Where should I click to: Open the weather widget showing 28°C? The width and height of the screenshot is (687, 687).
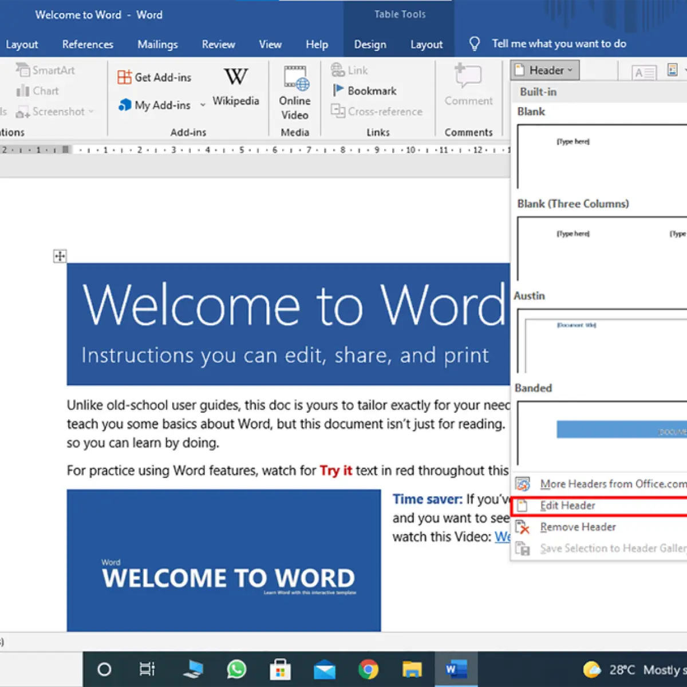(634, 669)
